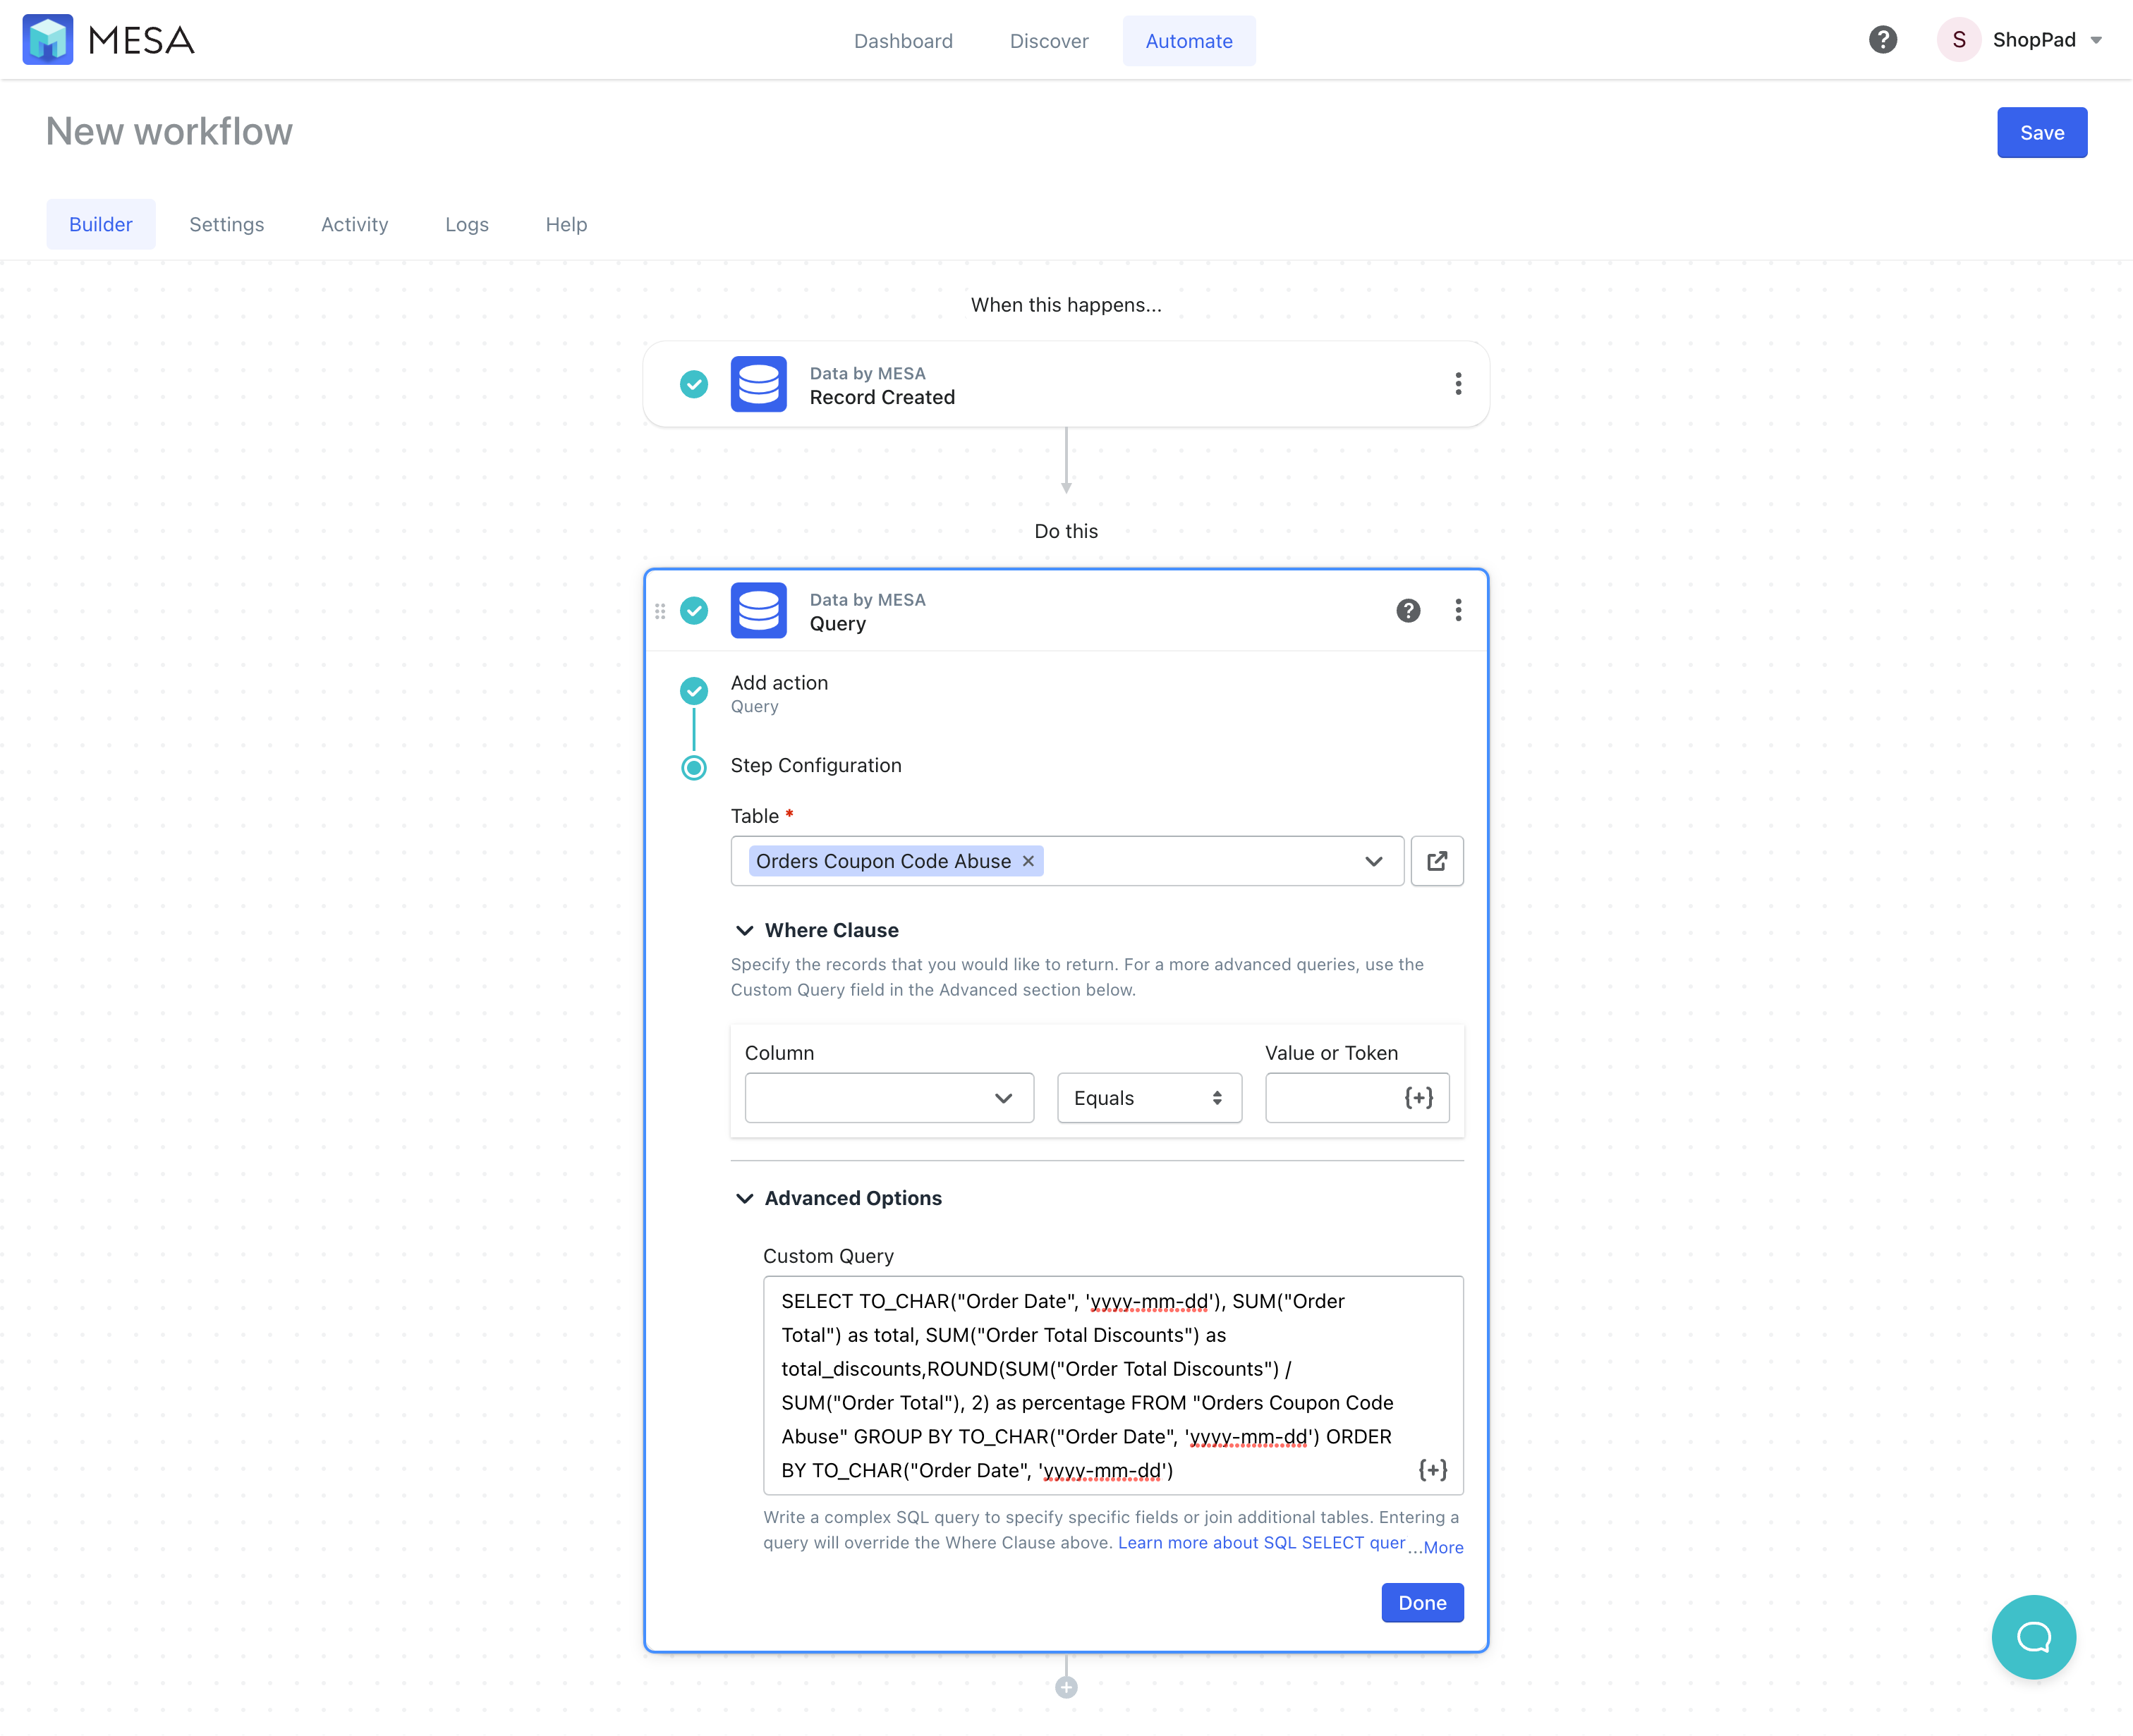Image resolution: width=2133 pixels, height=1736 pixels.
Task: Open Query step three-dot options menu
Action: (1458, 610)
